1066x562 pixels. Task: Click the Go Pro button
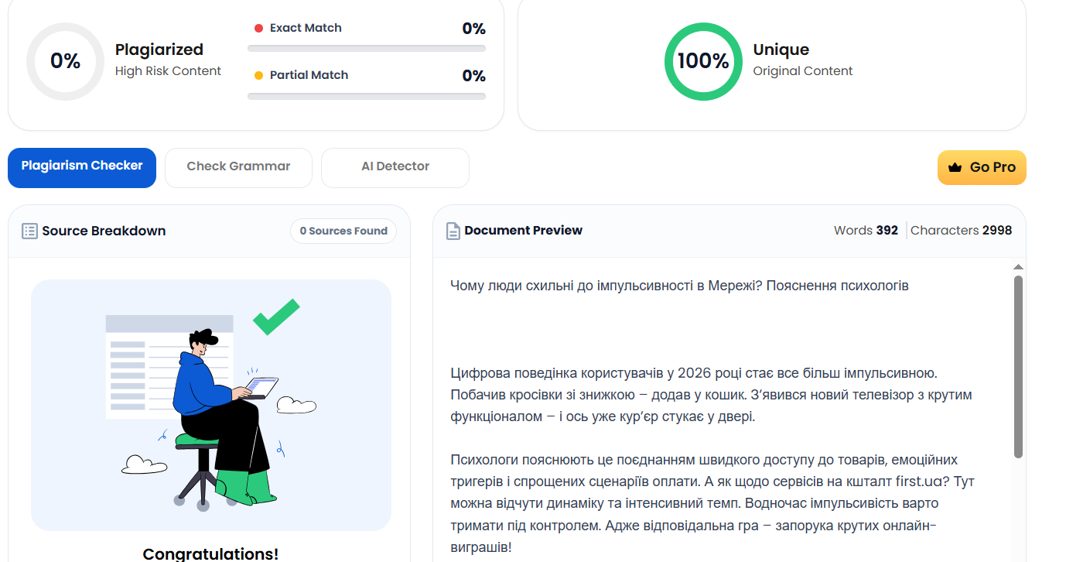coord(982,167)
